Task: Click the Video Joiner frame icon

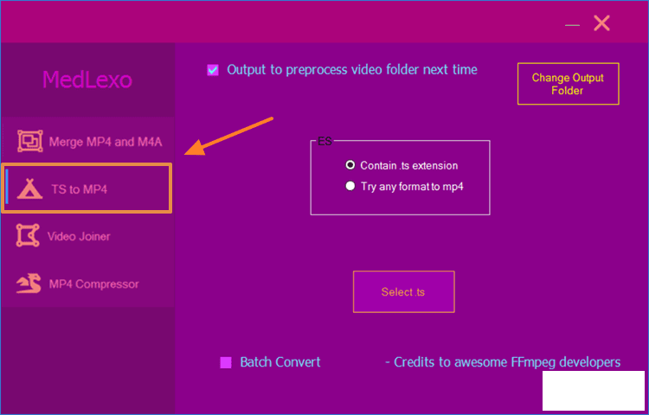Action: (28, 236)
